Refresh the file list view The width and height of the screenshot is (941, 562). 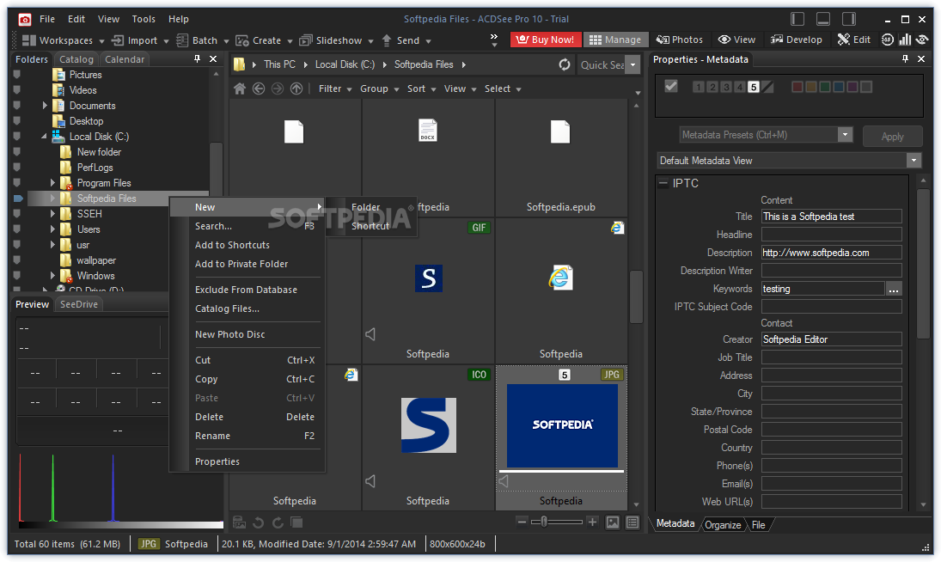pyautogui.click(x=565, y=64)
